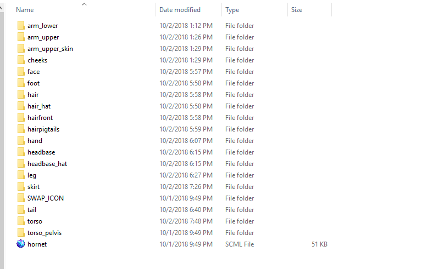Click the hairpigtails folder icon

21,129
